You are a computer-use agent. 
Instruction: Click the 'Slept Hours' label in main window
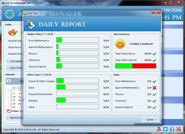click(x=14, y=47)
